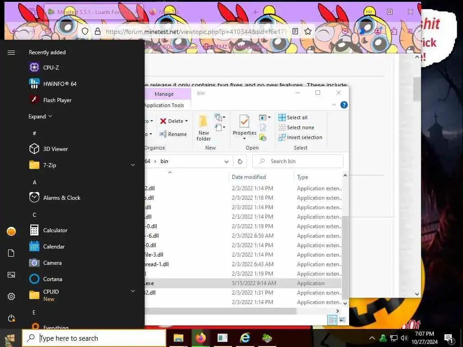Click Select none in the ribbon

tap(297, 127)
